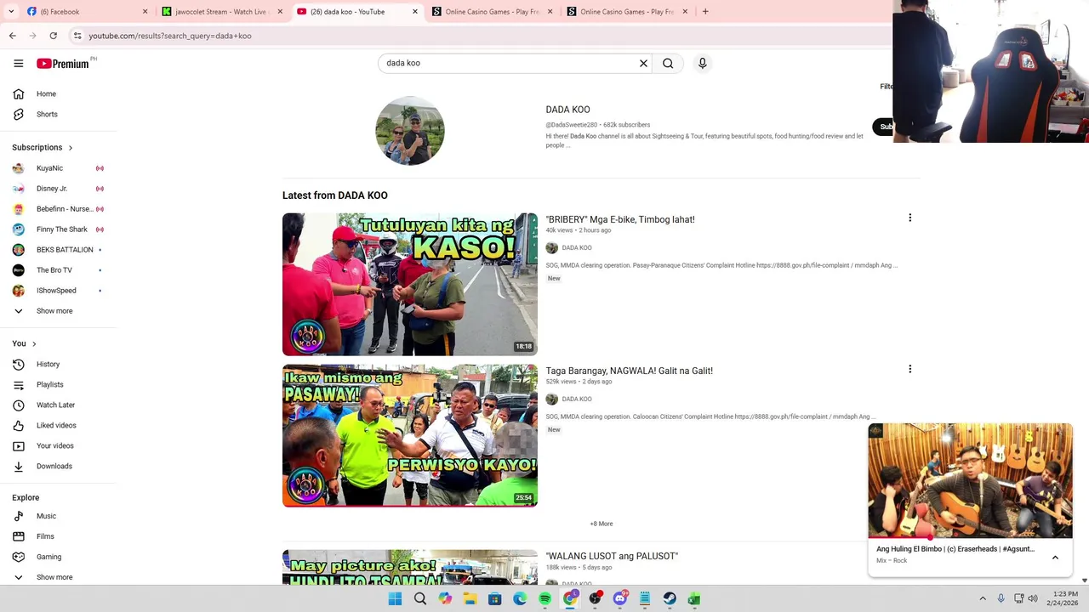Expand the mini player chevron
Viewport: 1089px width, 612px height.
[1055, 558]
